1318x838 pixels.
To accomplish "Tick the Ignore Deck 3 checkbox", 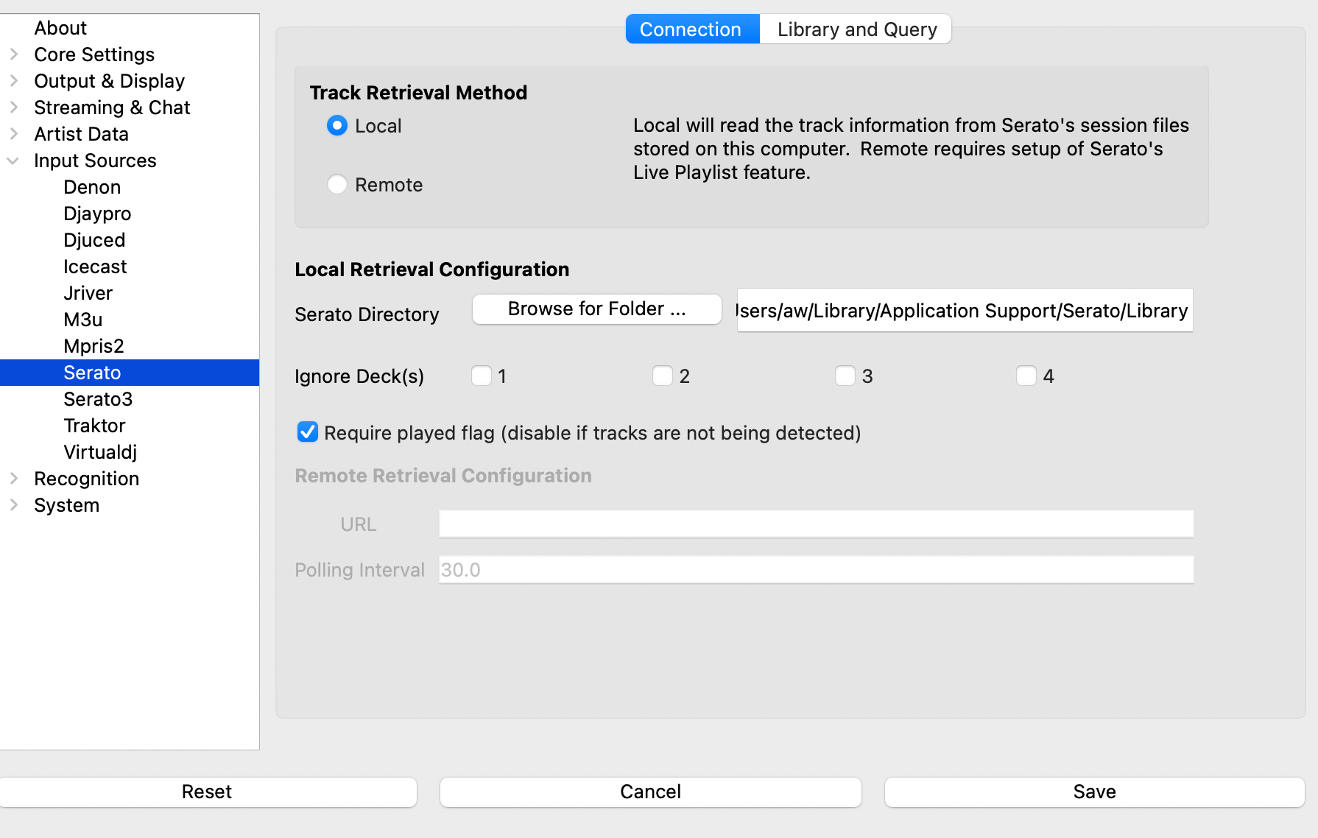I will tap(845, 376).
